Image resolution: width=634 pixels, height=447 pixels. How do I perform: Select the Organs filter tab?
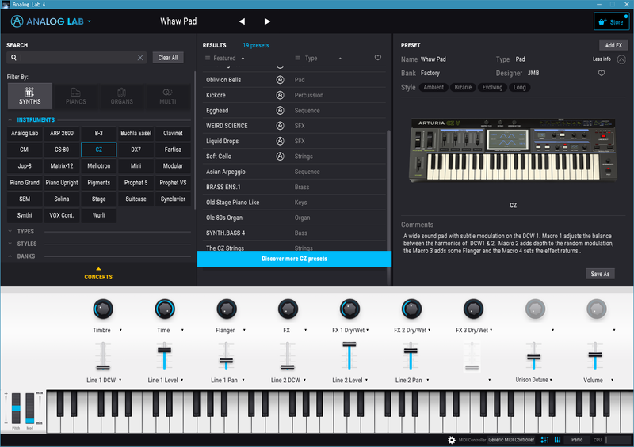(x=122, y=96)
